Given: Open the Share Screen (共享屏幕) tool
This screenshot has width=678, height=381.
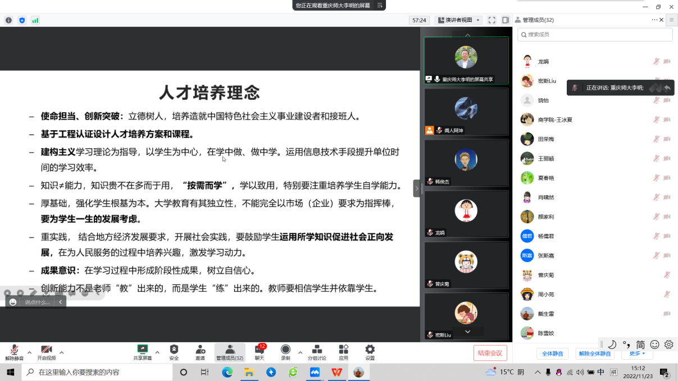Looking at the screenshot, I should (x=142, y=352).
